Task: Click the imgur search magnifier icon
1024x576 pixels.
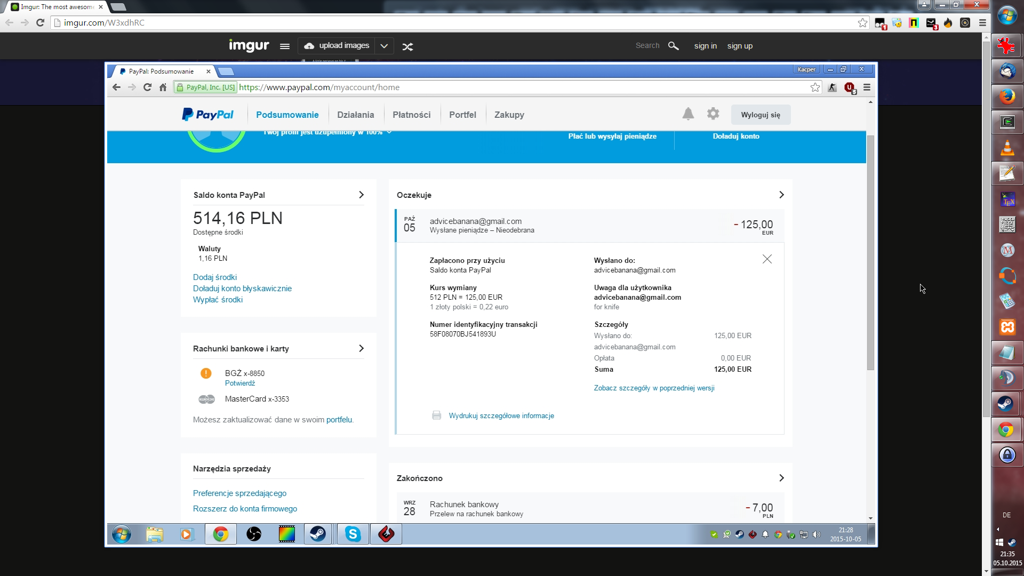Action: (x=673, y=46)
